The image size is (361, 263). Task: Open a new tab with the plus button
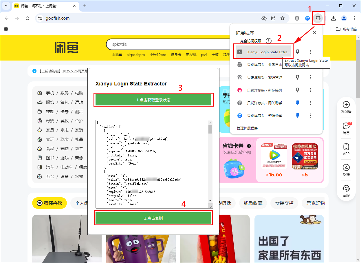pyautogui.click(x=85, y=6)
